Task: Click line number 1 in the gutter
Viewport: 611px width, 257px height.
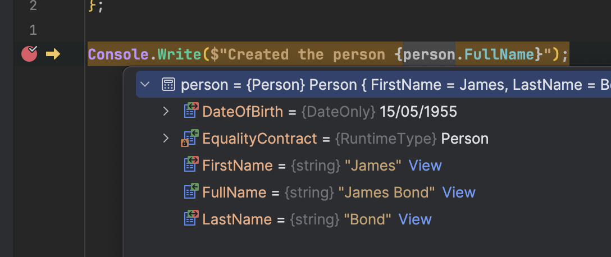Action: (x=33, y=29)
